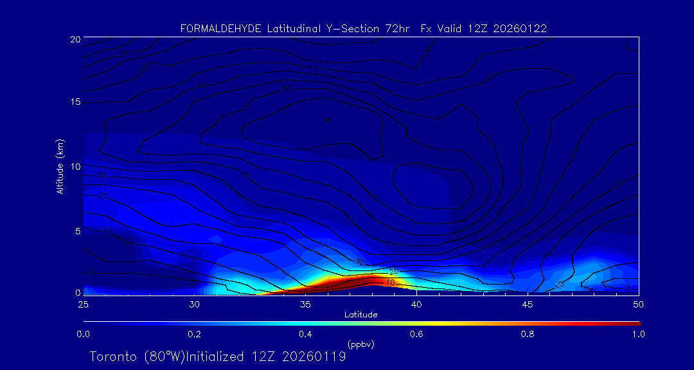Click the 15 km altitude tick label
The width and height of the screenshot is (694, 370).
tap(73, 102)
